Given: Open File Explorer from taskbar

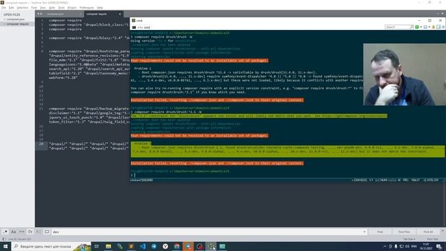Looking at the screenshot, I should coord(109,246).
